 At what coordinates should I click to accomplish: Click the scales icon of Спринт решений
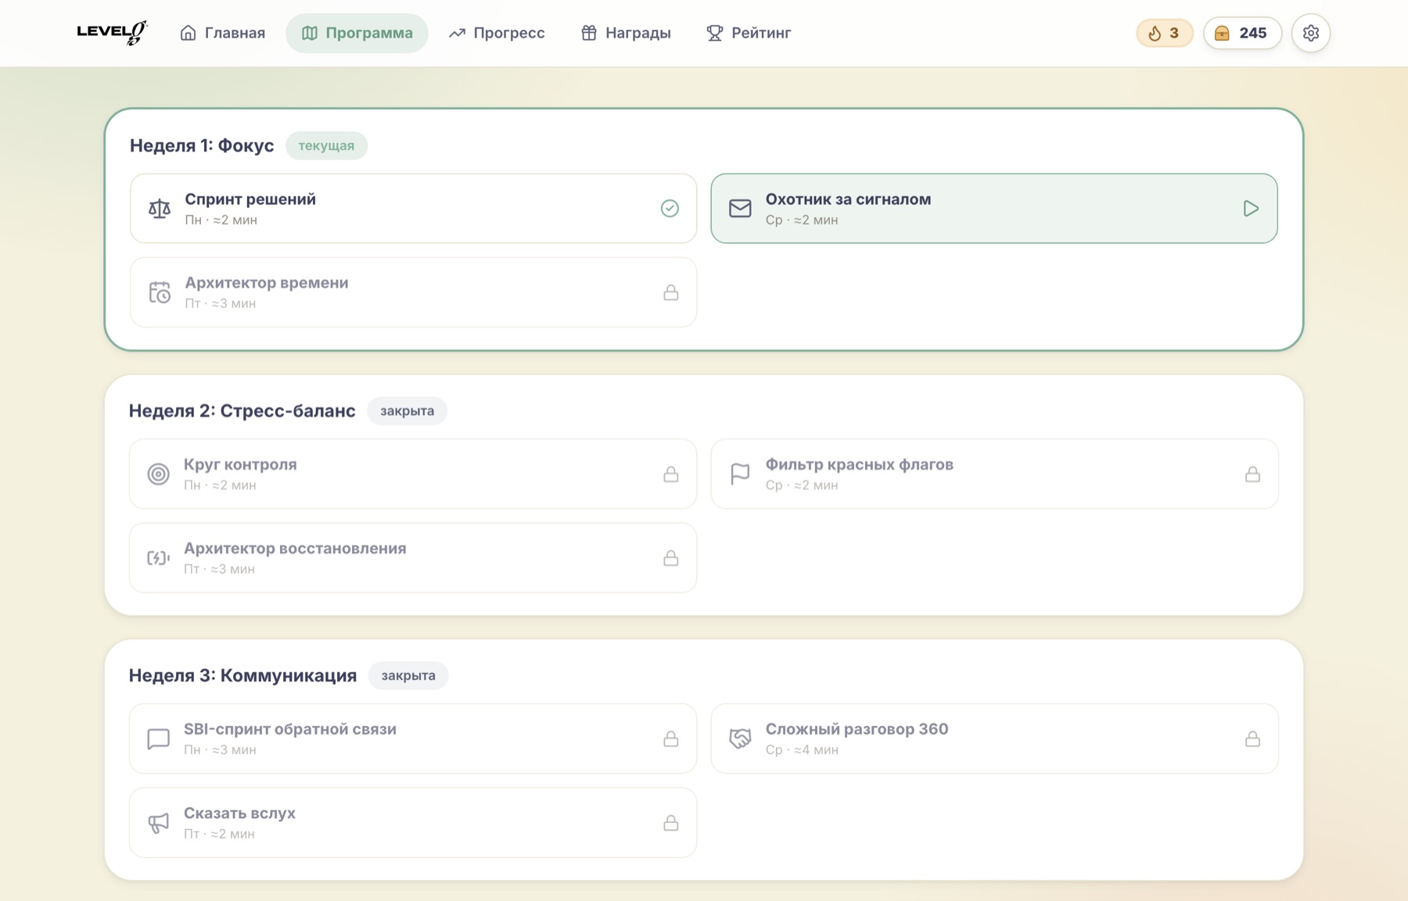tap(160, 209)
